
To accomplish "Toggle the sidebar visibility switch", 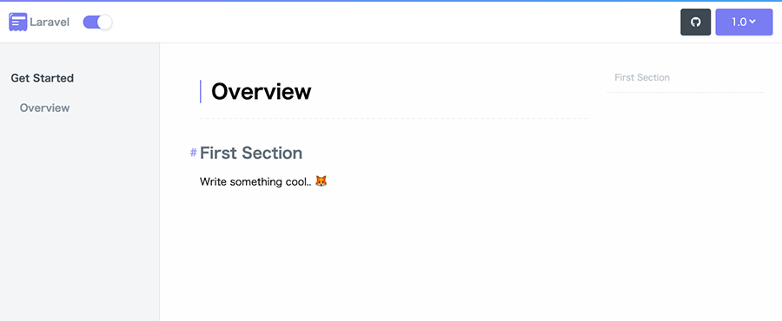I will pyautogui.click(x=97, y=22).
